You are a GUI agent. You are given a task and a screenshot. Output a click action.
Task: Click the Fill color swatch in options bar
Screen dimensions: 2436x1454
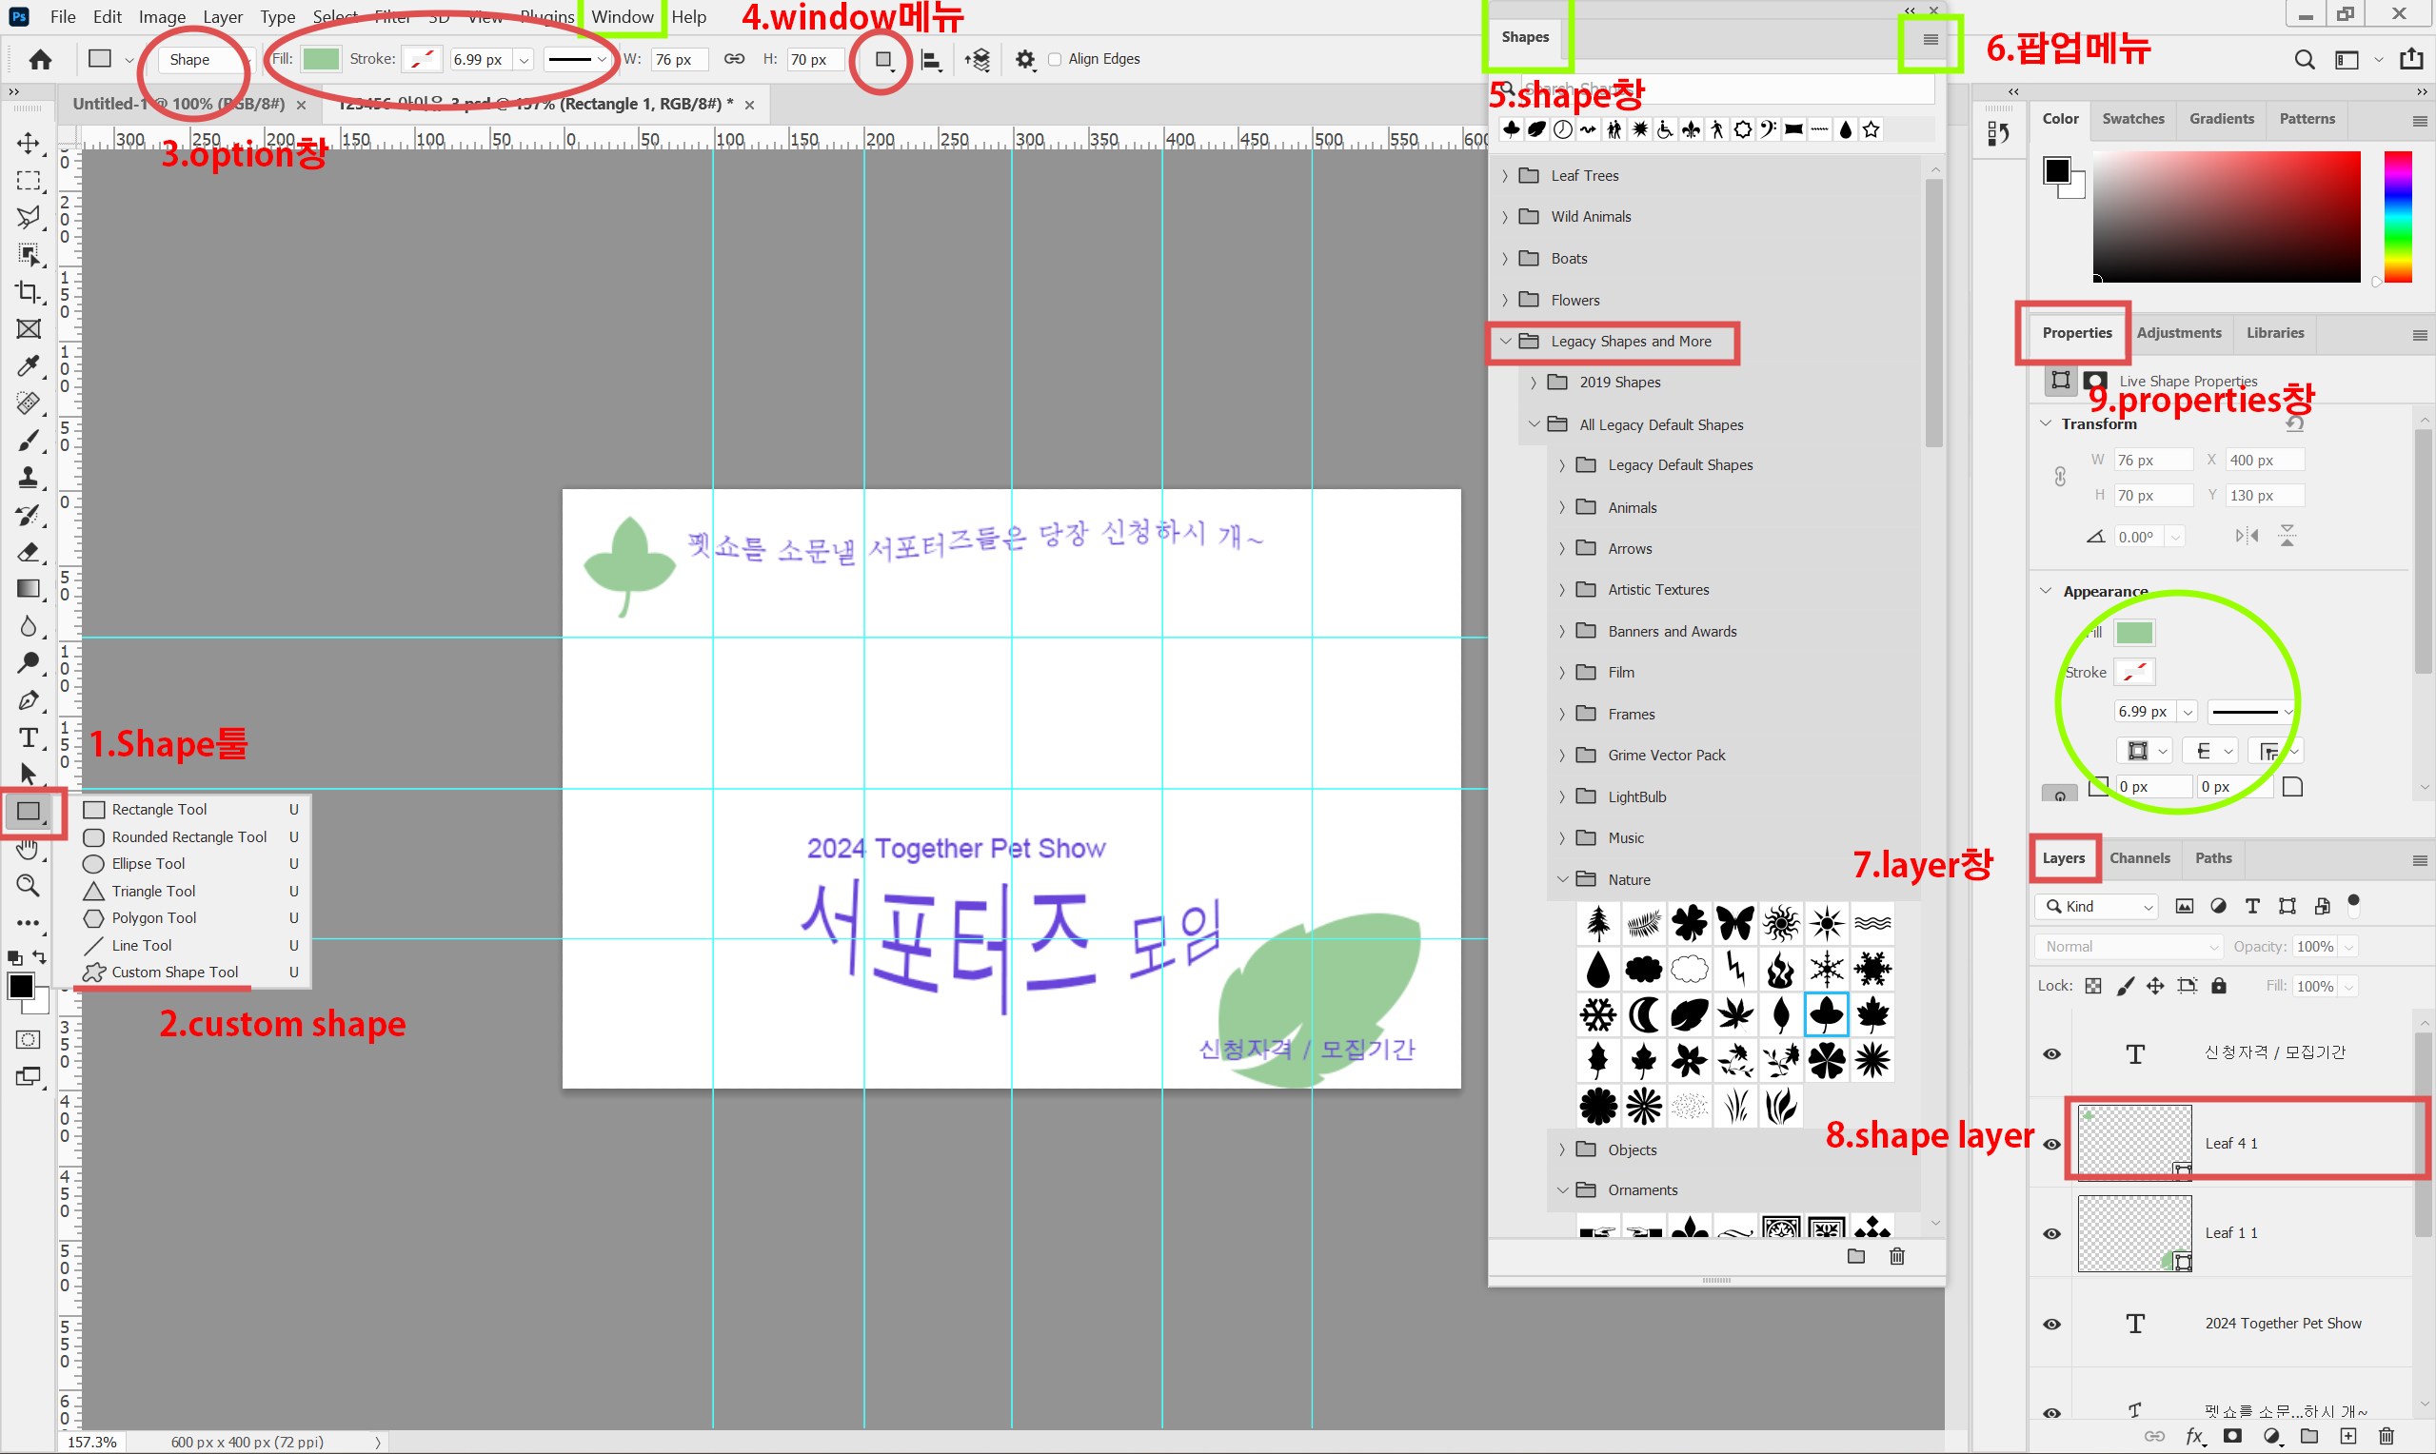(x=320, y=60)
